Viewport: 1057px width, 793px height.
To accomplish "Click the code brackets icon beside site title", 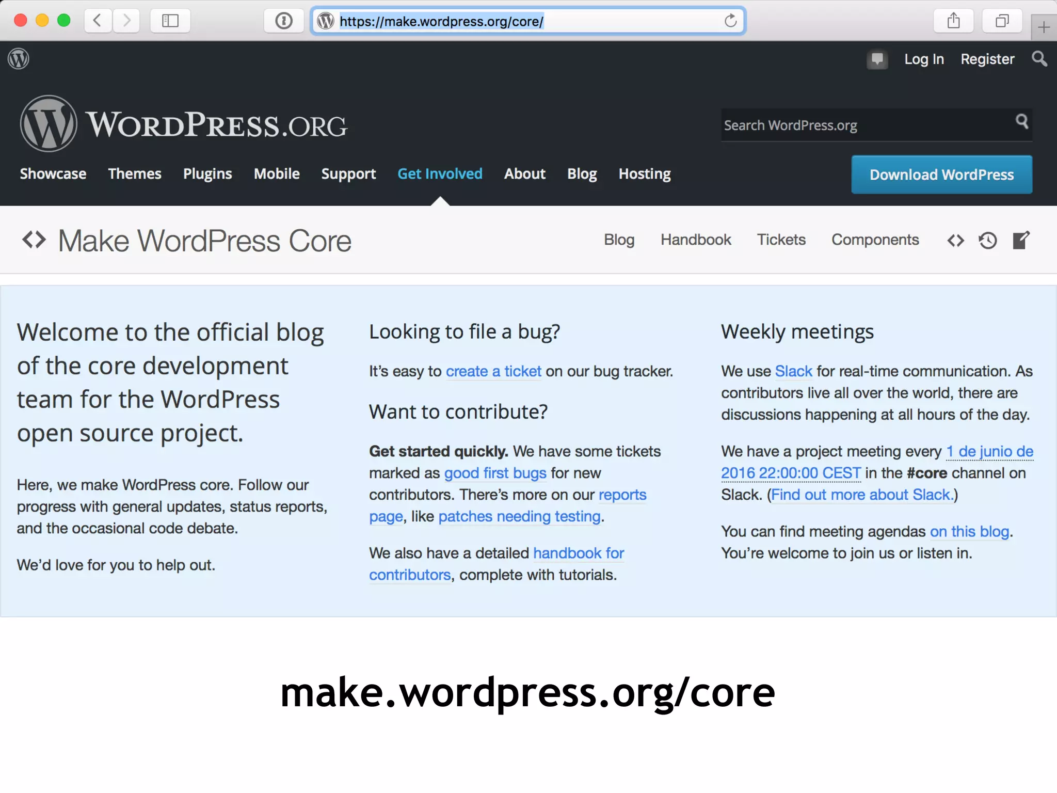I will click(34, 240).
